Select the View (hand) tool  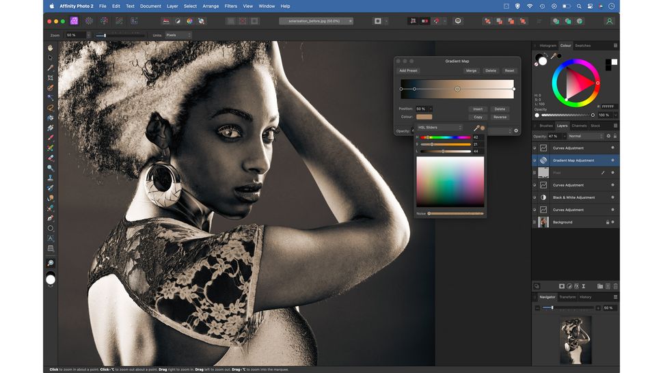[51, 48]
